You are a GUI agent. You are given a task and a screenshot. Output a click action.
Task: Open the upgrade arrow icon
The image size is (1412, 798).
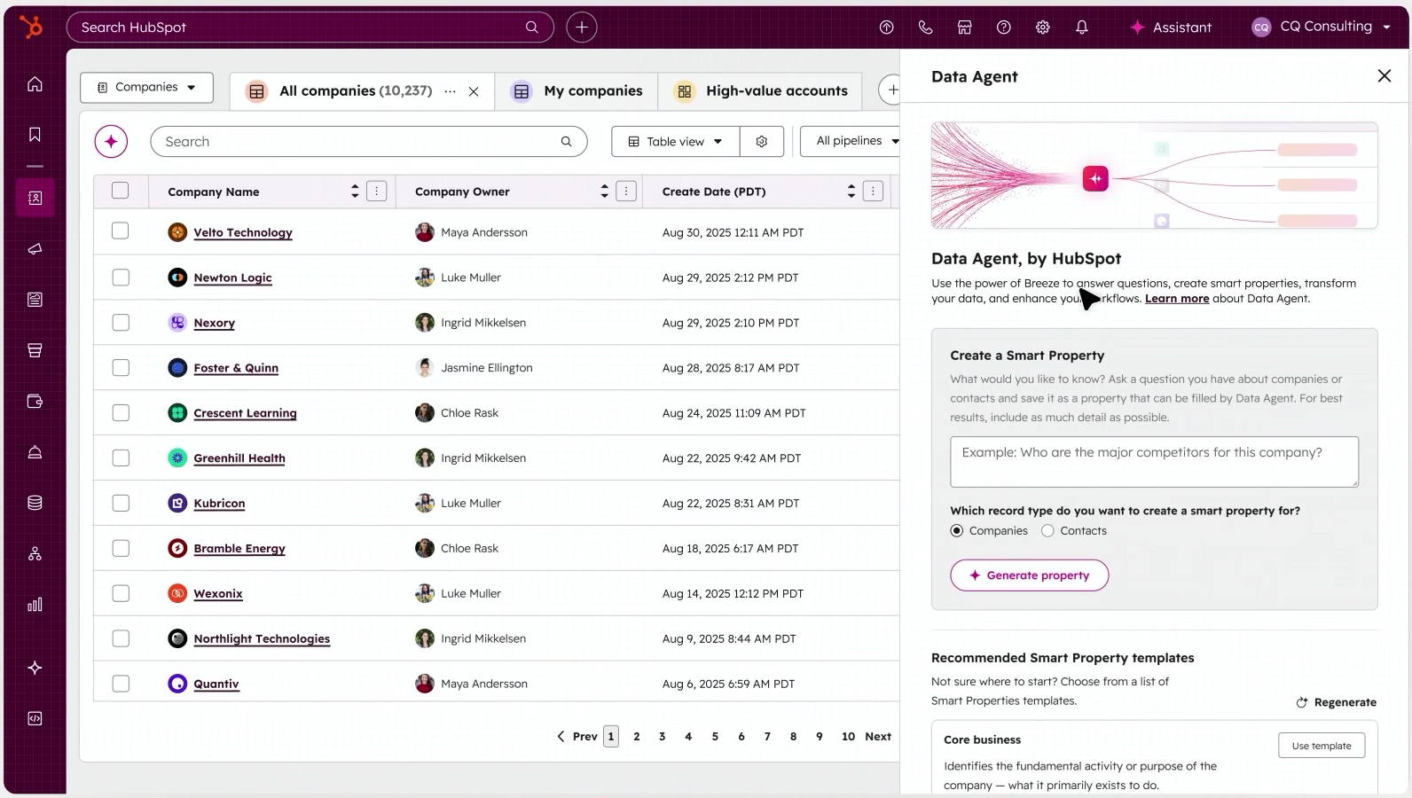click(x=886, y=27)
